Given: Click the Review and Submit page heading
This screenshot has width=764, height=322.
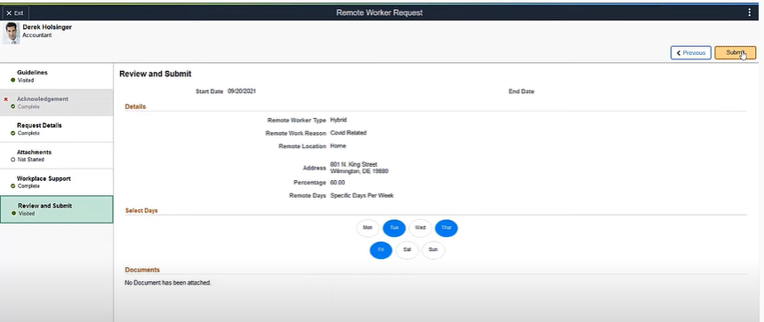Looking at the screenshot, I should point(156,75).
